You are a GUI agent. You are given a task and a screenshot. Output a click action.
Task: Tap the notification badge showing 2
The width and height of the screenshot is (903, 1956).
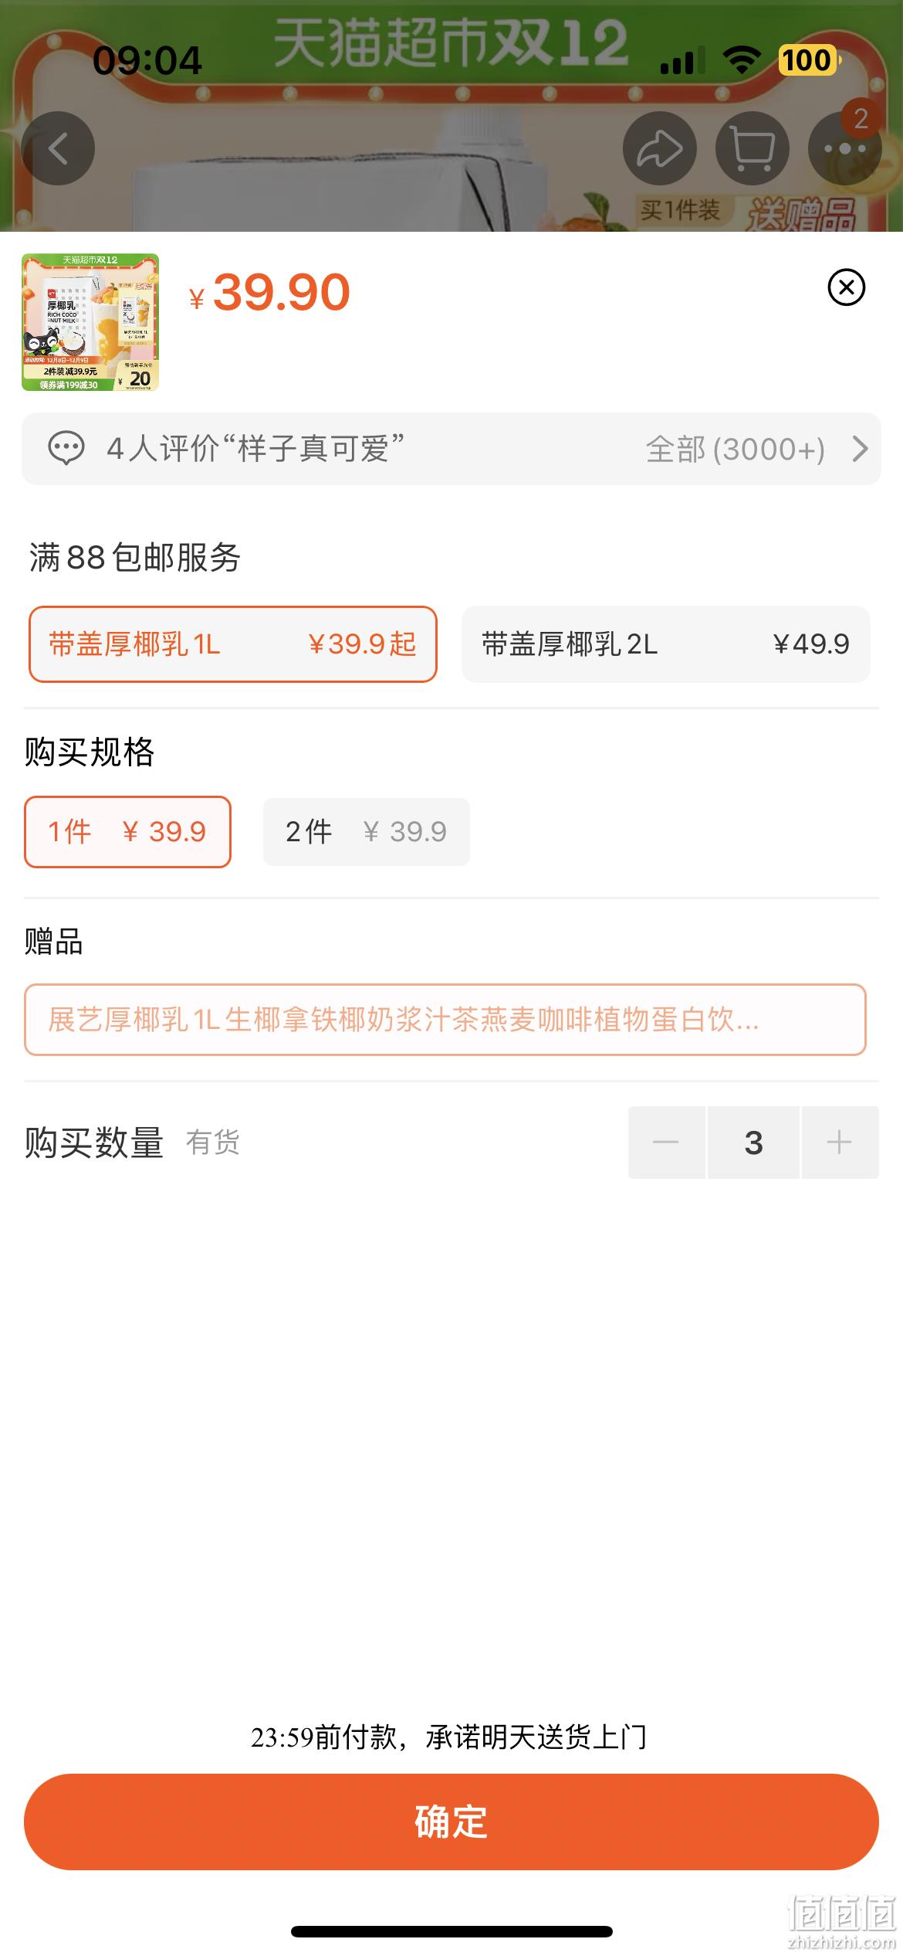click(x=861, y=118)
